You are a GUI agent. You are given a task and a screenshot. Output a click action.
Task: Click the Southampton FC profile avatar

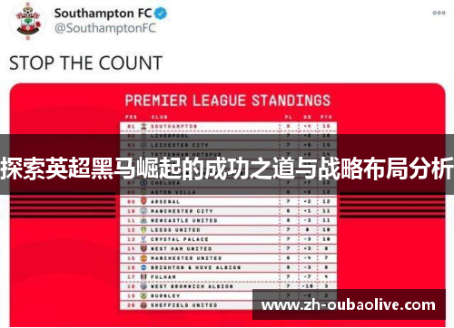[27, 21]
